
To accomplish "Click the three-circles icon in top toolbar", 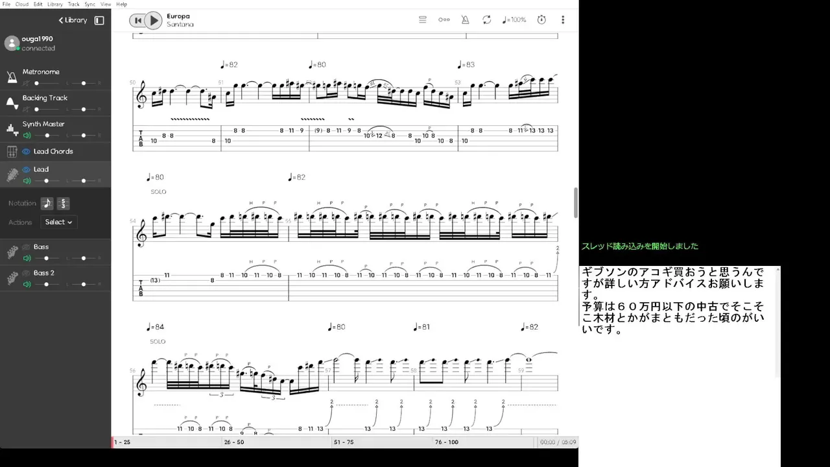I will coord(444,20).
